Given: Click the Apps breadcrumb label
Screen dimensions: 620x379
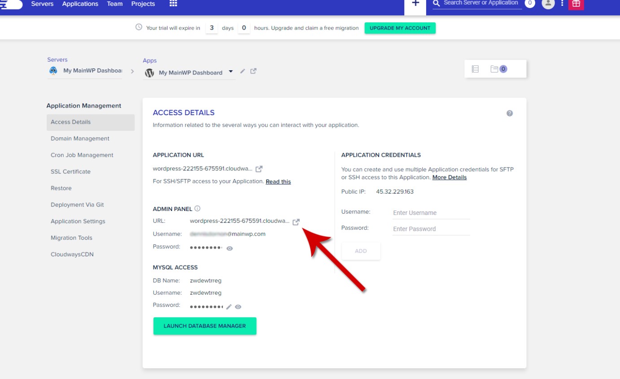Looking at the screenshot, I should pyautogui.click(x=150, y=60).
